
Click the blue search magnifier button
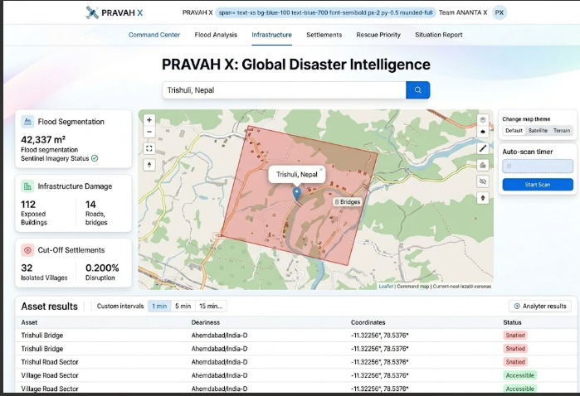tap(417, 90)
